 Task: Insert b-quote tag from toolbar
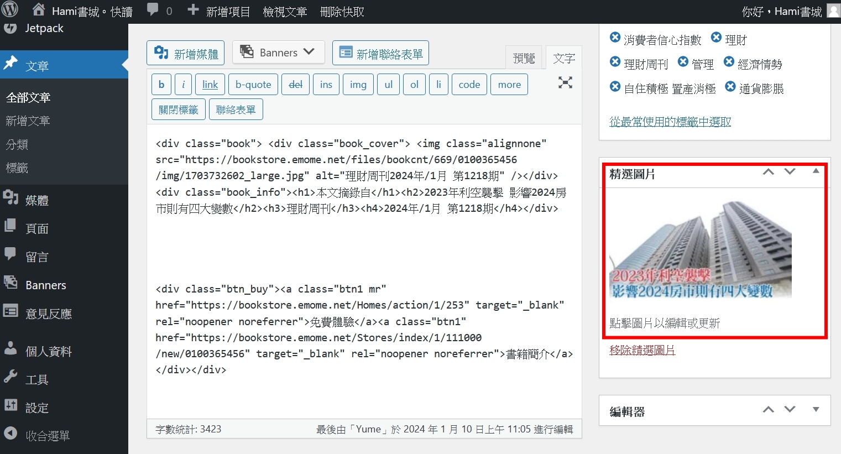253,85
